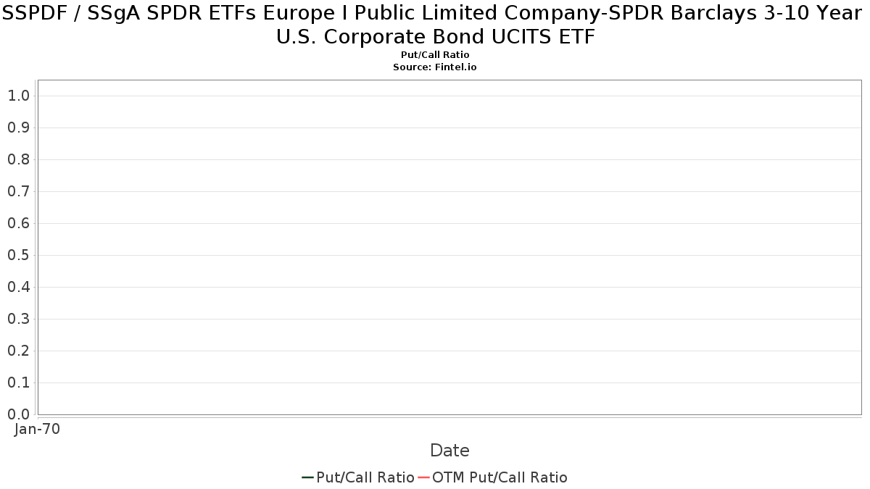
Task: Click the 1.0 y-axis tick label
Action: pyautogui.click(x=18, y=96)
